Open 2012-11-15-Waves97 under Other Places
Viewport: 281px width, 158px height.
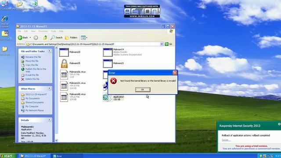[36, 94]
